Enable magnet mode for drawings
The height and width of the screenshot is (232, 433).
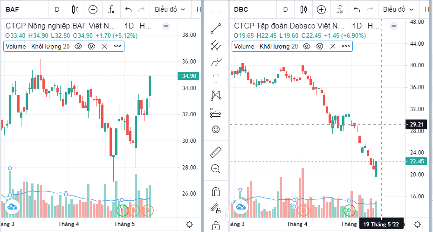216,191
